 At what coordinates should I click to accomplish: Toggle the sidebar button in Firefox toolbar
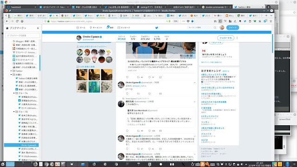point(220,21)
